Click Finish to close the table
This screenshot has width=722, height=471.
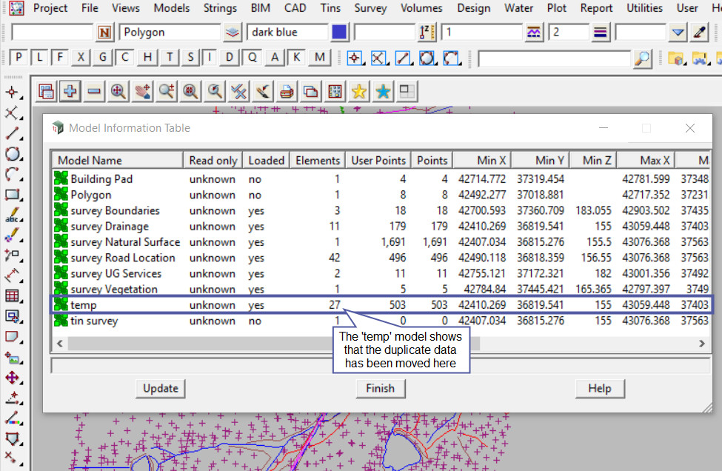coord(380,388)
